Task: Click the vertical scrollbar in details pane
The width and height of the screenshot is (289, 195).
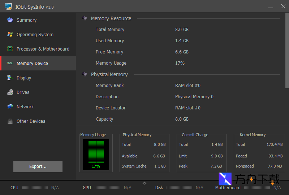Action: point(287,51)
